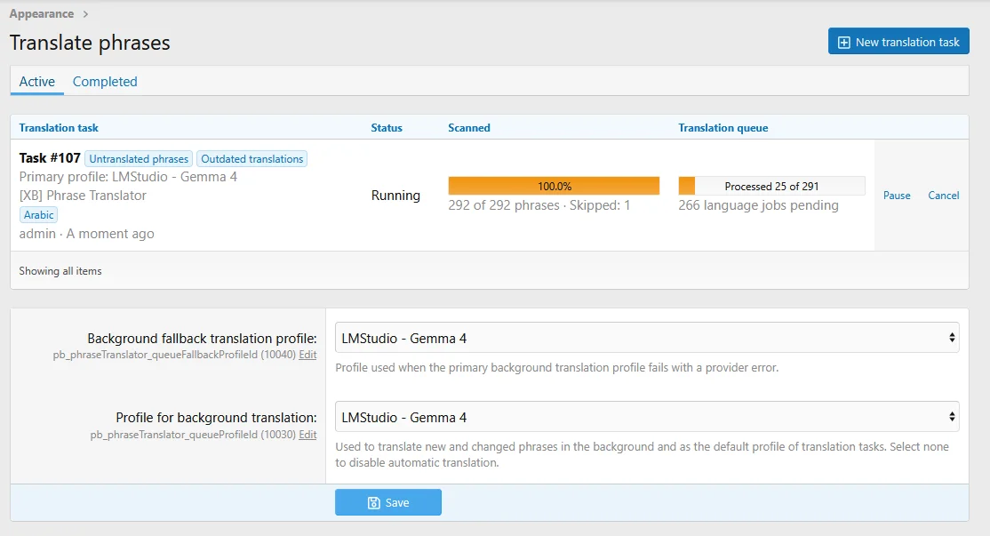Click the plus icon in New translation task

click(843, 43)
